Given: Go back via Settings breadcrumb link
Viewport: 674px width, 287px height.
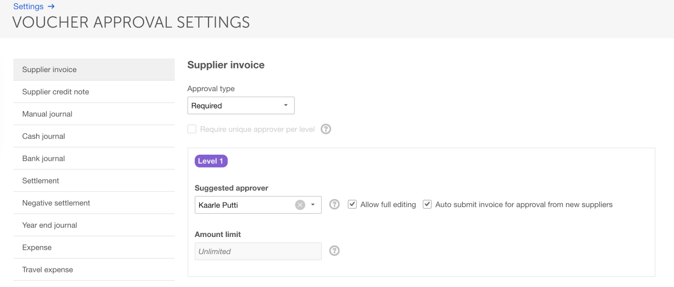Looking at the screenshot, I should coord(28,6).
